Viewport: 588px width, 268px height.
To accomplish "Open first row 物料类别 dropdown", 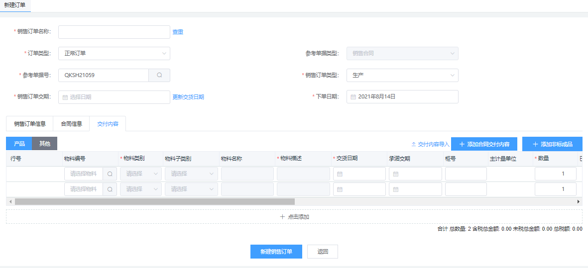I will 141,174.
